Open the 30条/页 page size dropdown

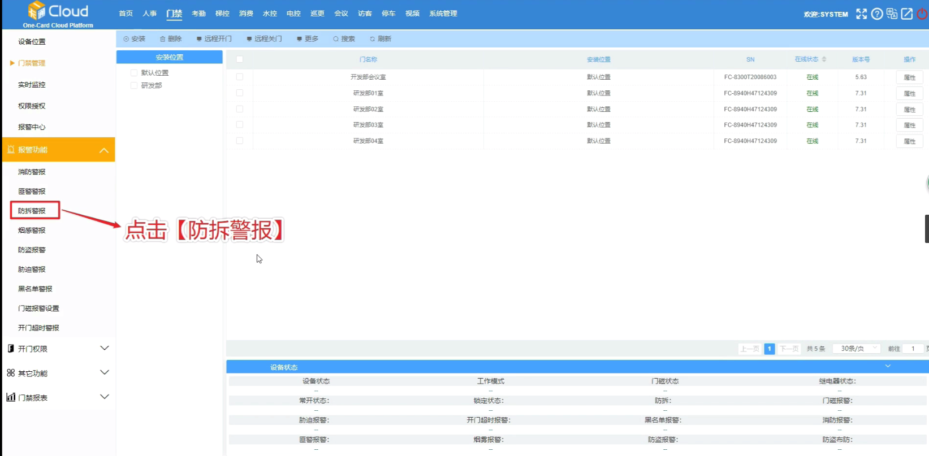click(x=857, y=349)
